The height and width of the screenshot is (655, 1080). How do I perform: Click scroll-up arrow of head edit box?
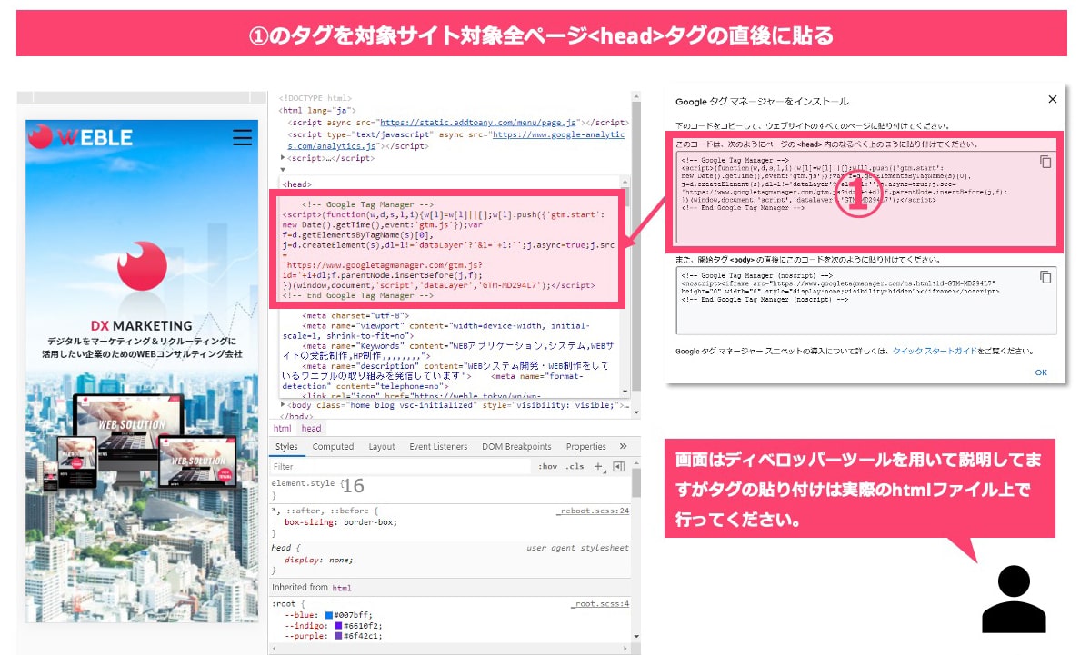click(x=625, y=182)
